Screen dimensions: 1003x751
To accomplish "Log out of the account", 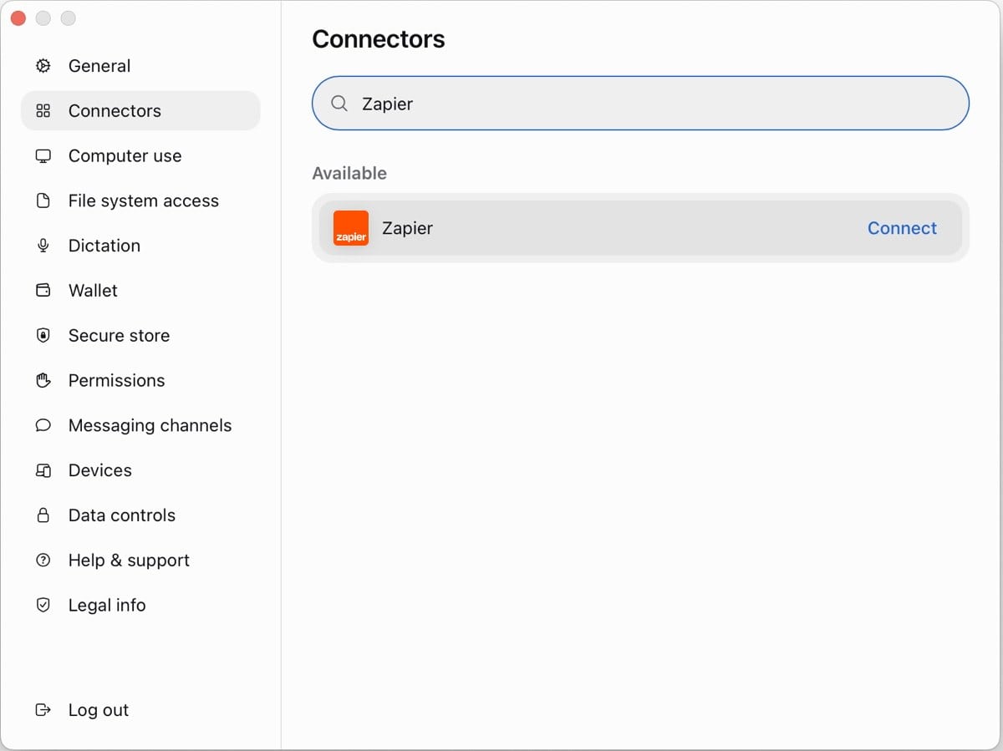I will click(x=140, y=710).
